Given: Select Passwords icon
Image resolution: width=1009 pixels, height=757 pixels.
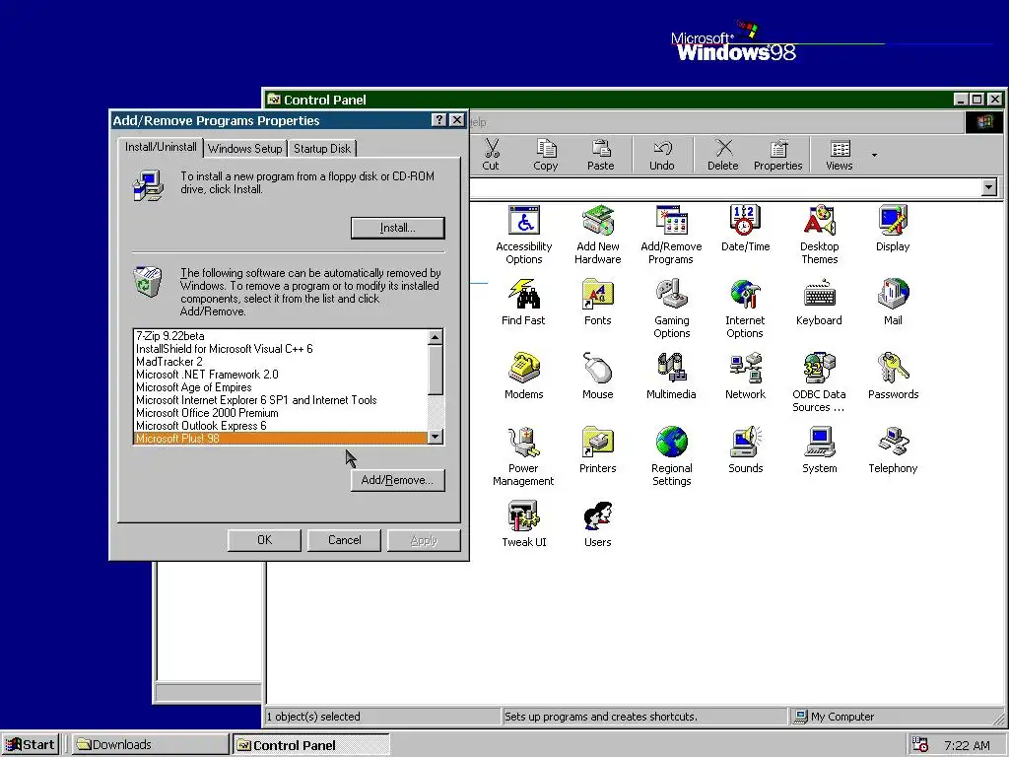Looking at the screenshot, I should click(893, 376).
